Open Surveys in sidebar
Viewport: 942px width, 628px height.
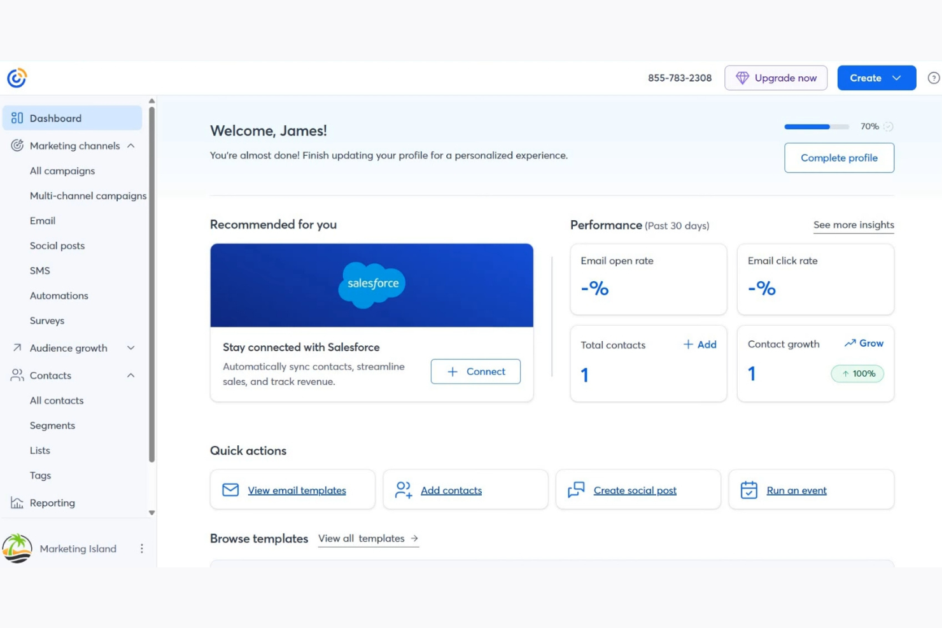(47, 320)
